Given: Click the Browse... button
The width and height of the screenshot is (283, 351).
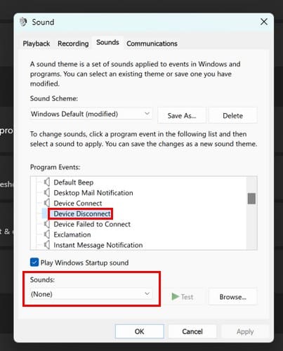Looking at the screenshot, I should (232, 297).
